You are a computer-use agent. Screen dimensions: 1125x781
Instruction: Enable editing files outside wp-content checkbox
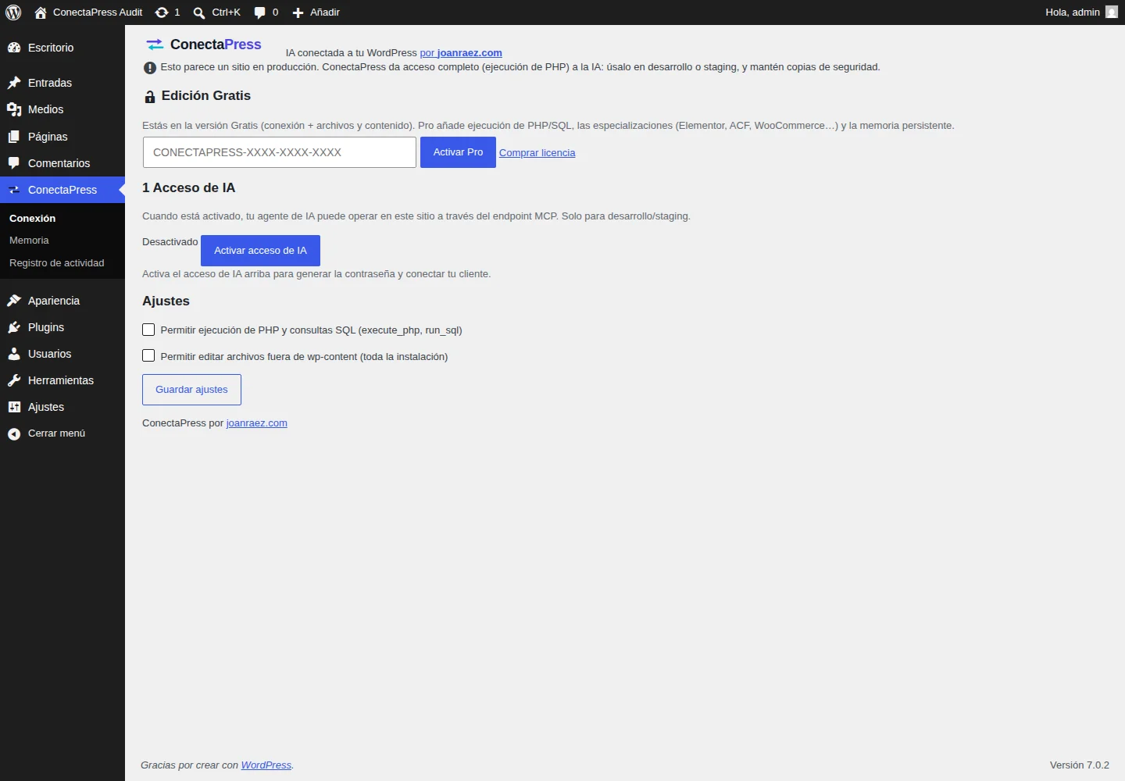[x=148, y=355]
